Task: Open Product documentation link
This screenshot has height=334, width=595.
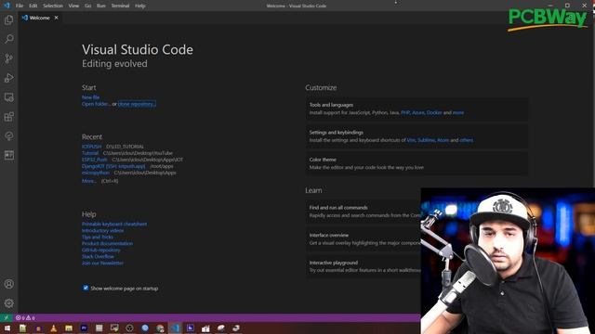Action: pyautogui.click(x=108, y=243)
